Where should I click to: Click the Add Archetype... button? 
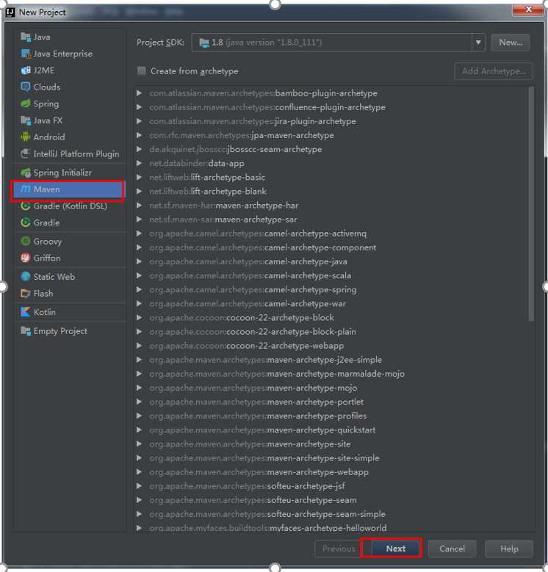click(494, 71)
